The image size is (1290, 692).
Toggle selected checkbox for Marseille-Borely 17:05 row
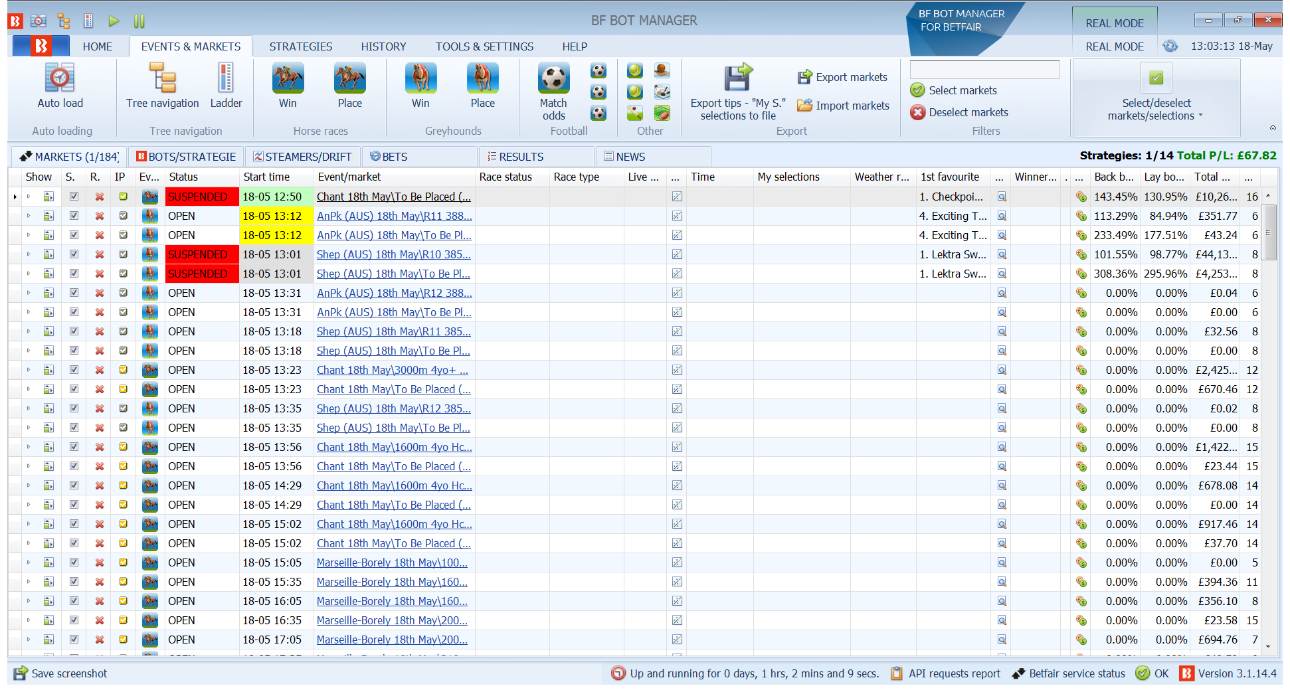(74, 640)
